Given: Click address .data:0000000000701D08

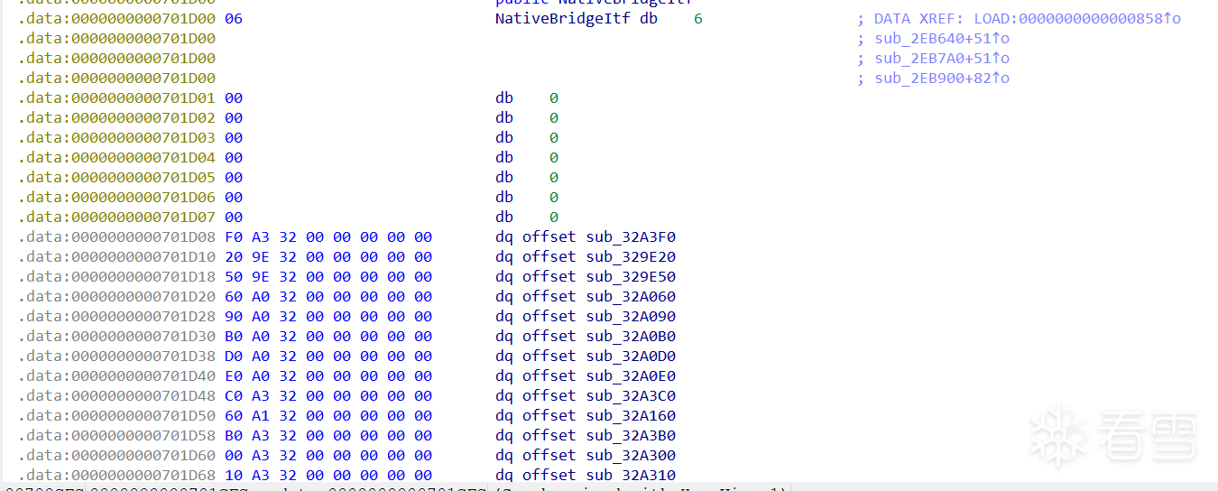Looking at the screenshot, I should click(116, 236).
